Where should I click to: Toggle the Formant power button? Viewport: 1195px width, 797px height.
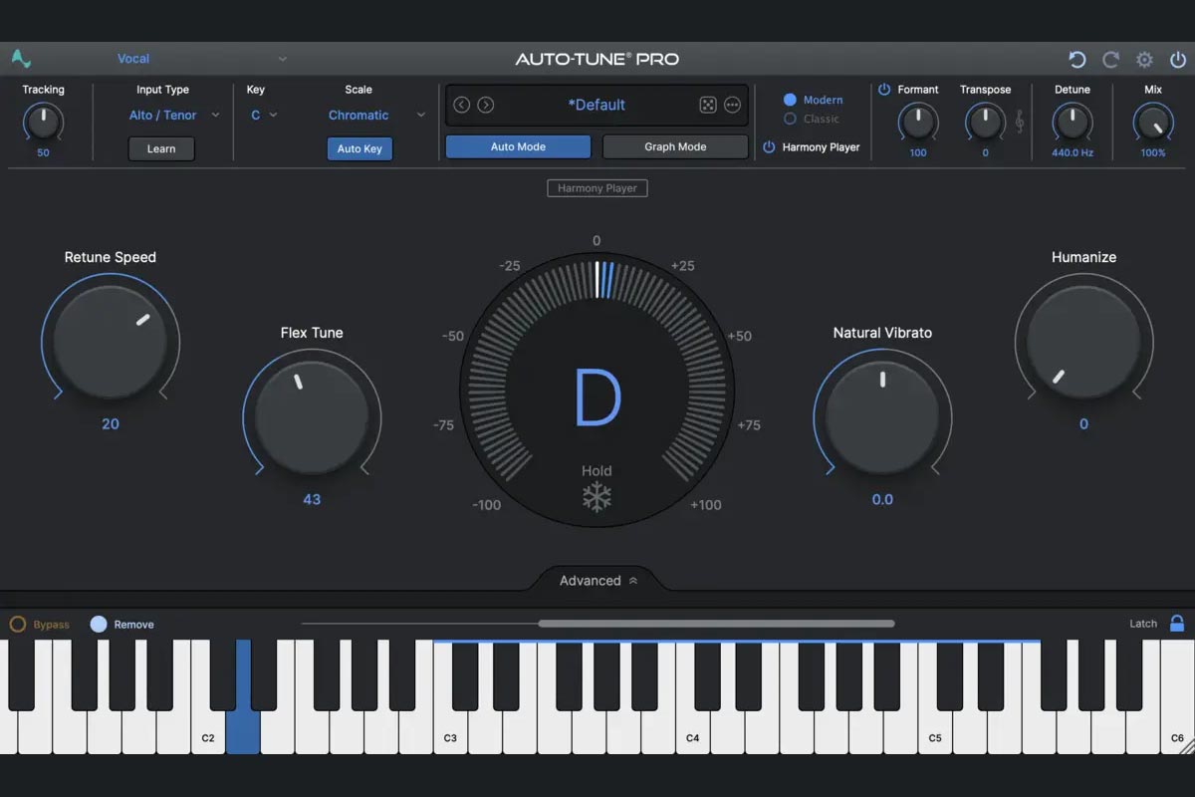tap(885, 89)
